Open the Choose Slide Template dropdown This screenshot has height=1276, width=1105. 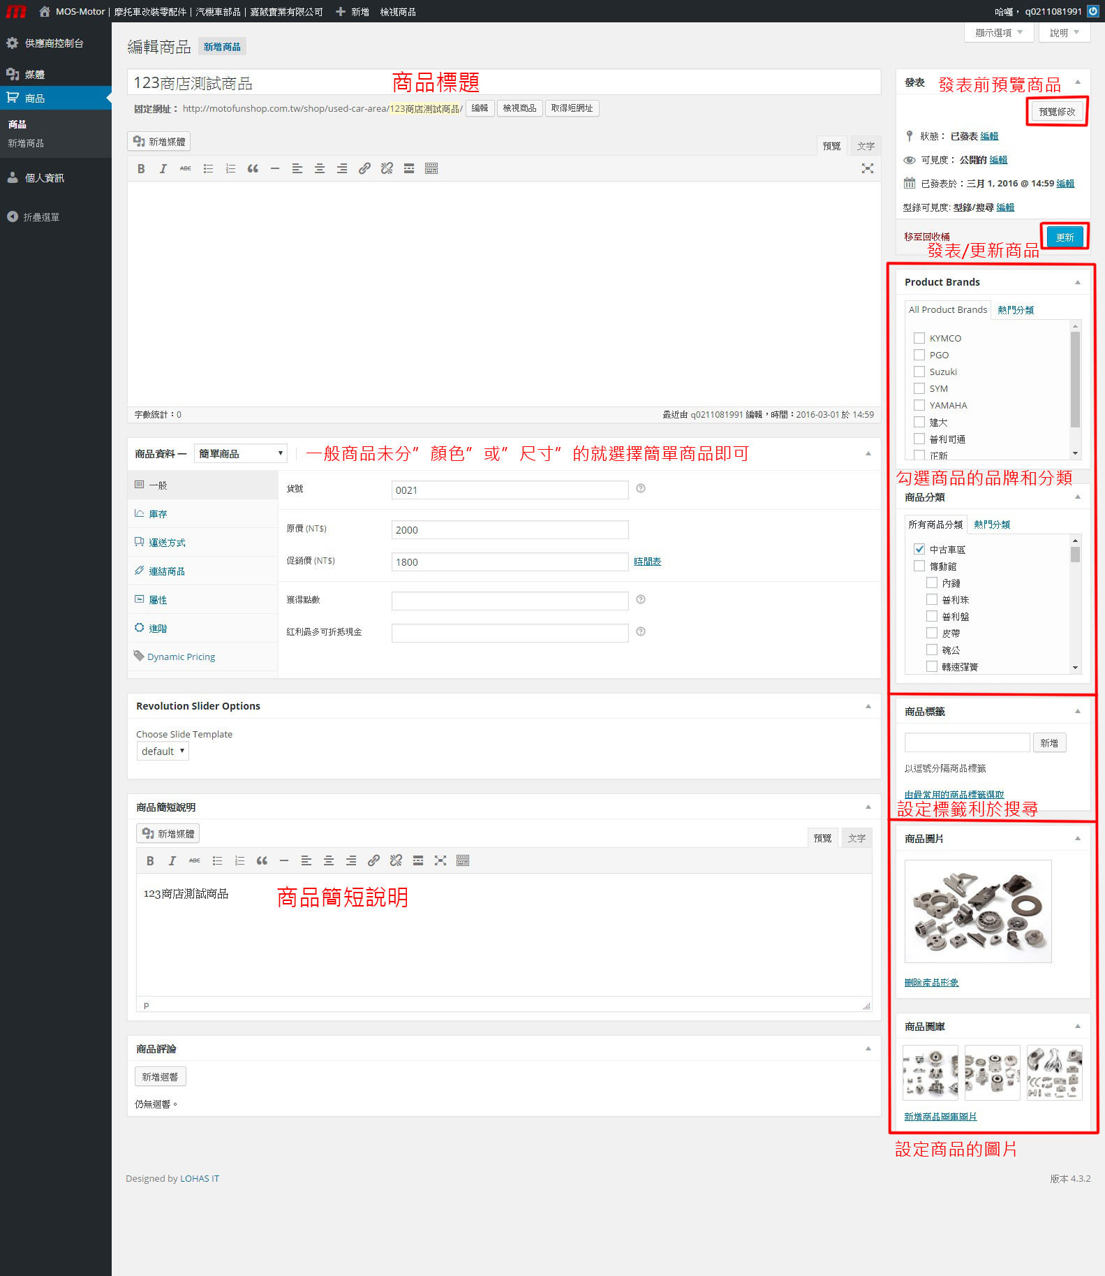point(163,751)
